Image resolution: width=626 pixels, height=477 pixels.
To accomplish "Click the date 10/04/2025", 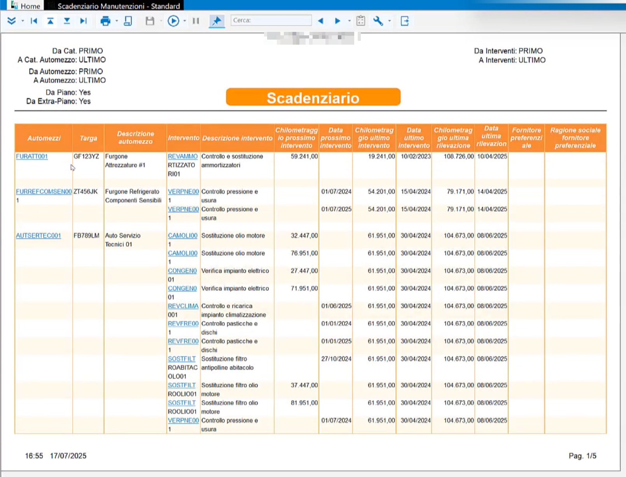I will click(x=492, y=156).
